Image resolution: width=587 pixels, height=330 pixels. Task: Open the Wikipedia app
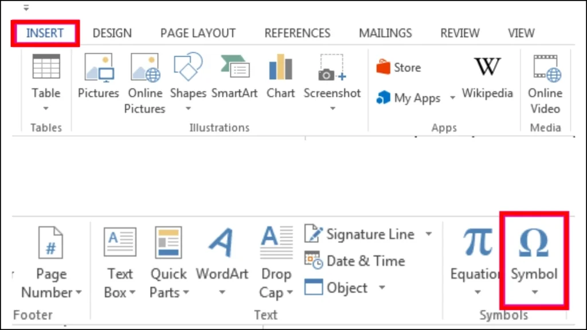point(487,69)
